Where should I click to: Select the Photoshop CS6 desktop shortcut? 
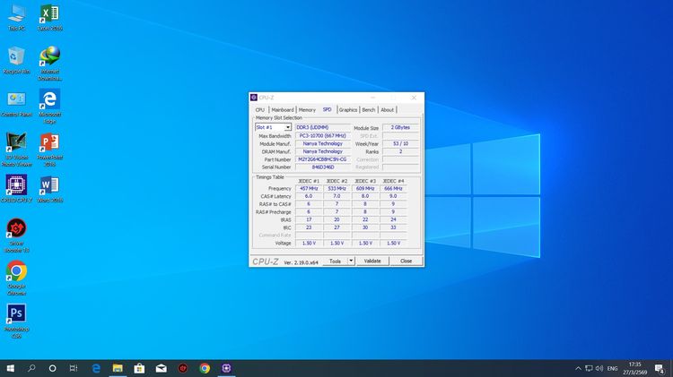click(x=16, y=321)
